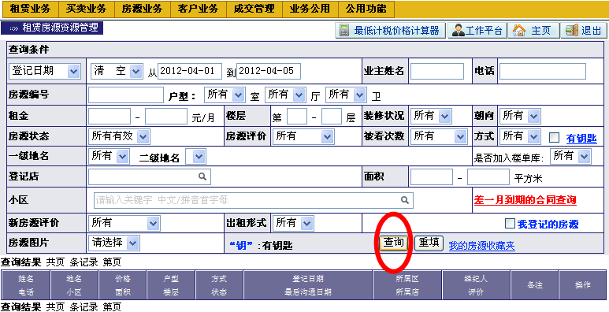Click the 电话 input field

point(543,72)
